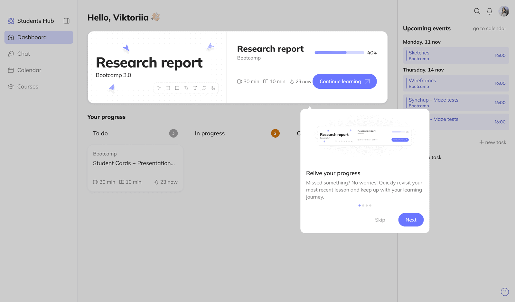
Task: Click the Upcoming events heading
Action: tap(427, 28)
